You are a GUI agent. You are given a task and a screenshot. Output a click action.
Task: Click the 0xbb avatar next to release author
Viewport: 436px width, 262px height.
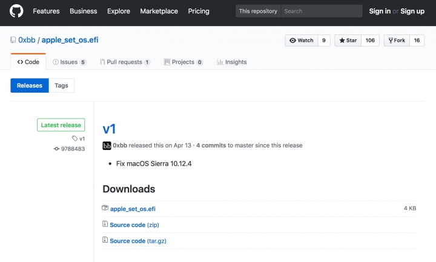point(107,146)
